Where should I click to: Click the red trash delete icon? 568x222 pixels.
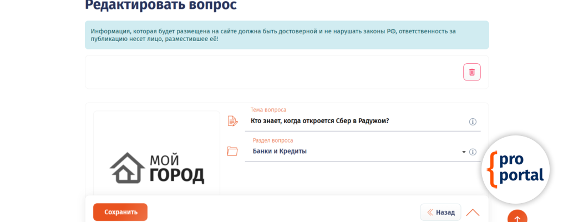[471, 72]
